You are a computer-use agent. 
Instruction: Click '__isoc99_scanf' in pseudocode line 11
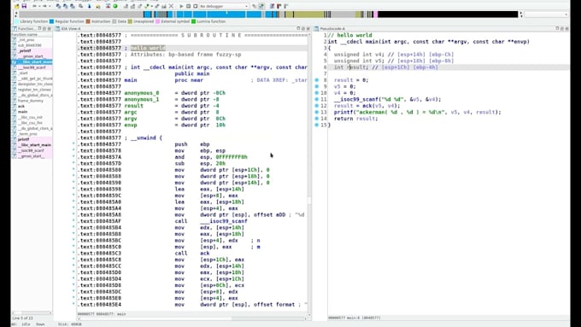[355, 99]
